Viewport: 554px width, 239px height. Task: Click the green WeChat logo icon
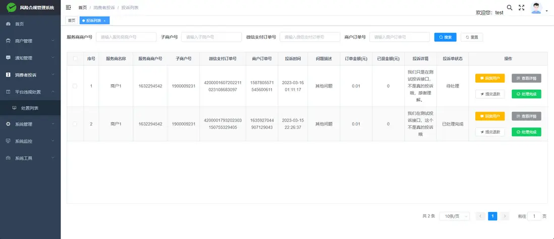(x=11, y=8)
